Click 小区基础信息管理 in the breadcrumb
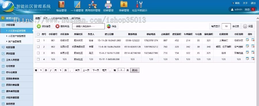This screenshot has width=259, height=106. (60, 18)
